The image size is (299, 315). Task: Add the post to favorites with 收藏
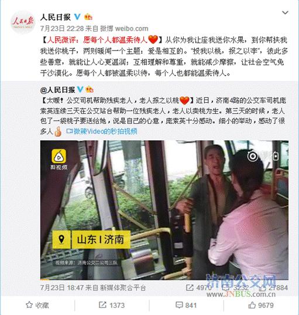[x=37, y=305]
